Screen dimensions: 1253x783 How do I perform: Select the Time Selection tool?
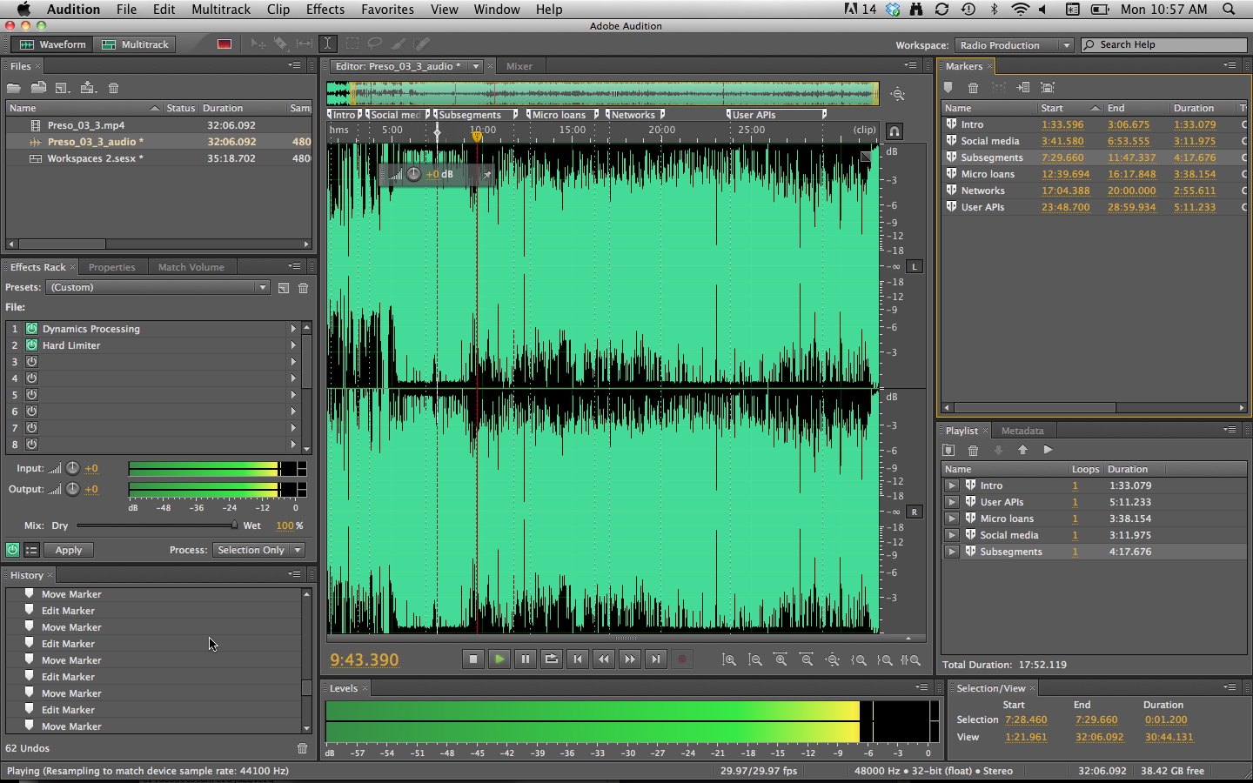327,43
